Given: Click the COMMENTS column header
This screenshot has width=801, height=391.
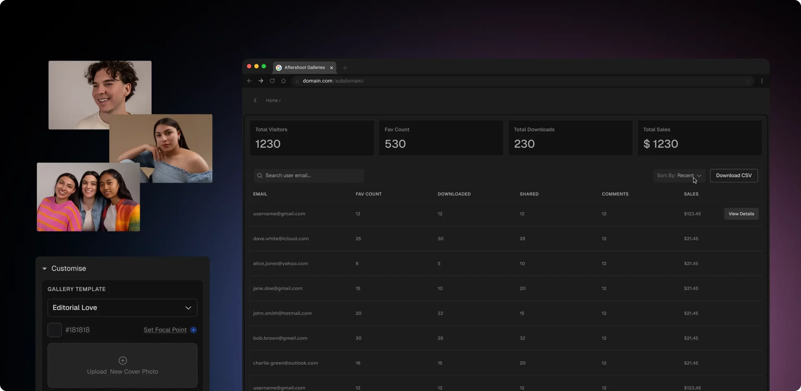Looking at the screenshot, I should tap(615, 194).
